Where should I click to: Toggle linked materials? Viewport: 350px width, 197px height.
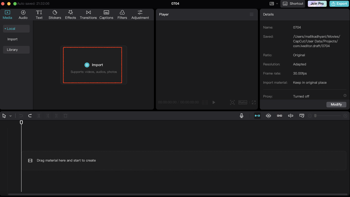click(279, 116)
